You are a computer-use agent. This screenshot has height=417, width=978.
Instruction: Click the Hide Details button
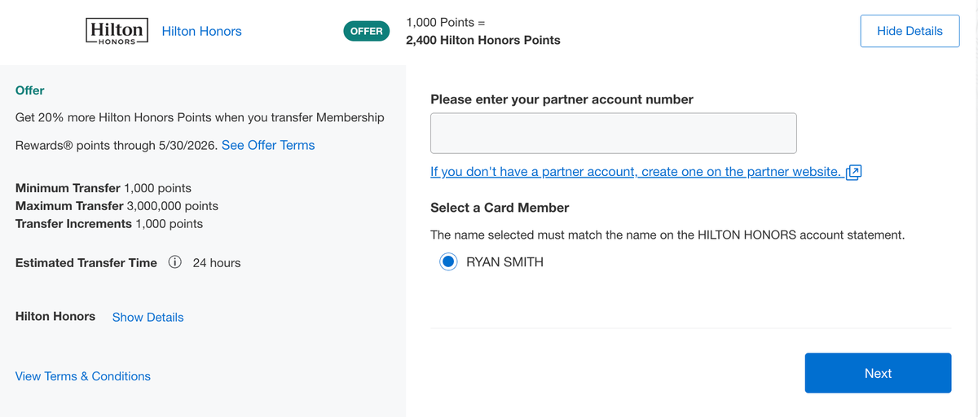click(x=910, y=31)
